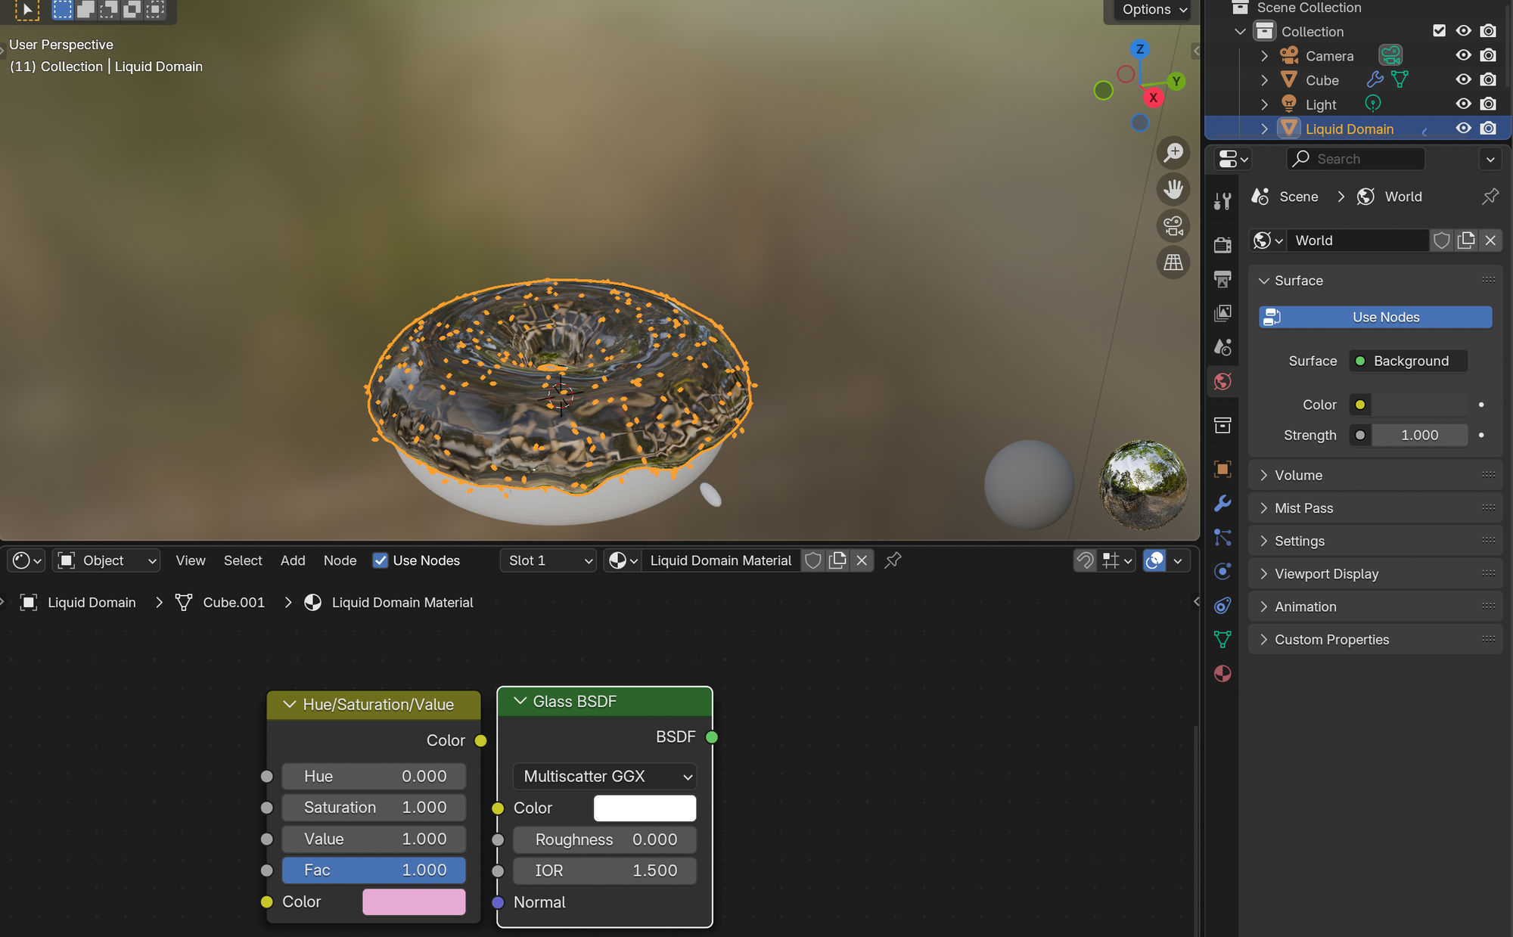Expand the Liquid Domain row in outliner

point(1264,129)
